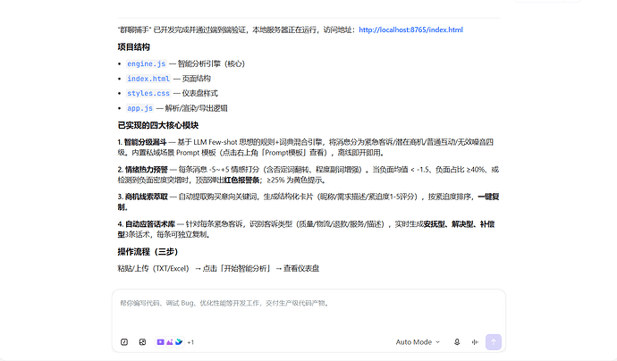Screen dimensions: 617x361
Task: Click the 操作流程（三步） heading
Action: [x=148, y=252]
